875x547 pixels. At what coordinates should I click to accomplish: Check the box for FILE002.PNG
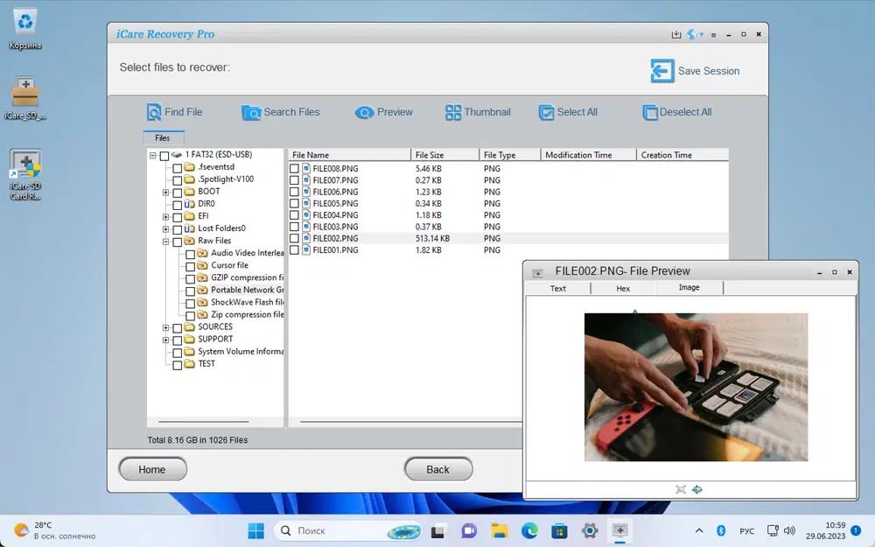[294, 238]
